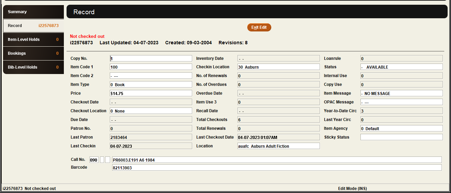Click the Loanrule value field

click(x=401, y=58)
